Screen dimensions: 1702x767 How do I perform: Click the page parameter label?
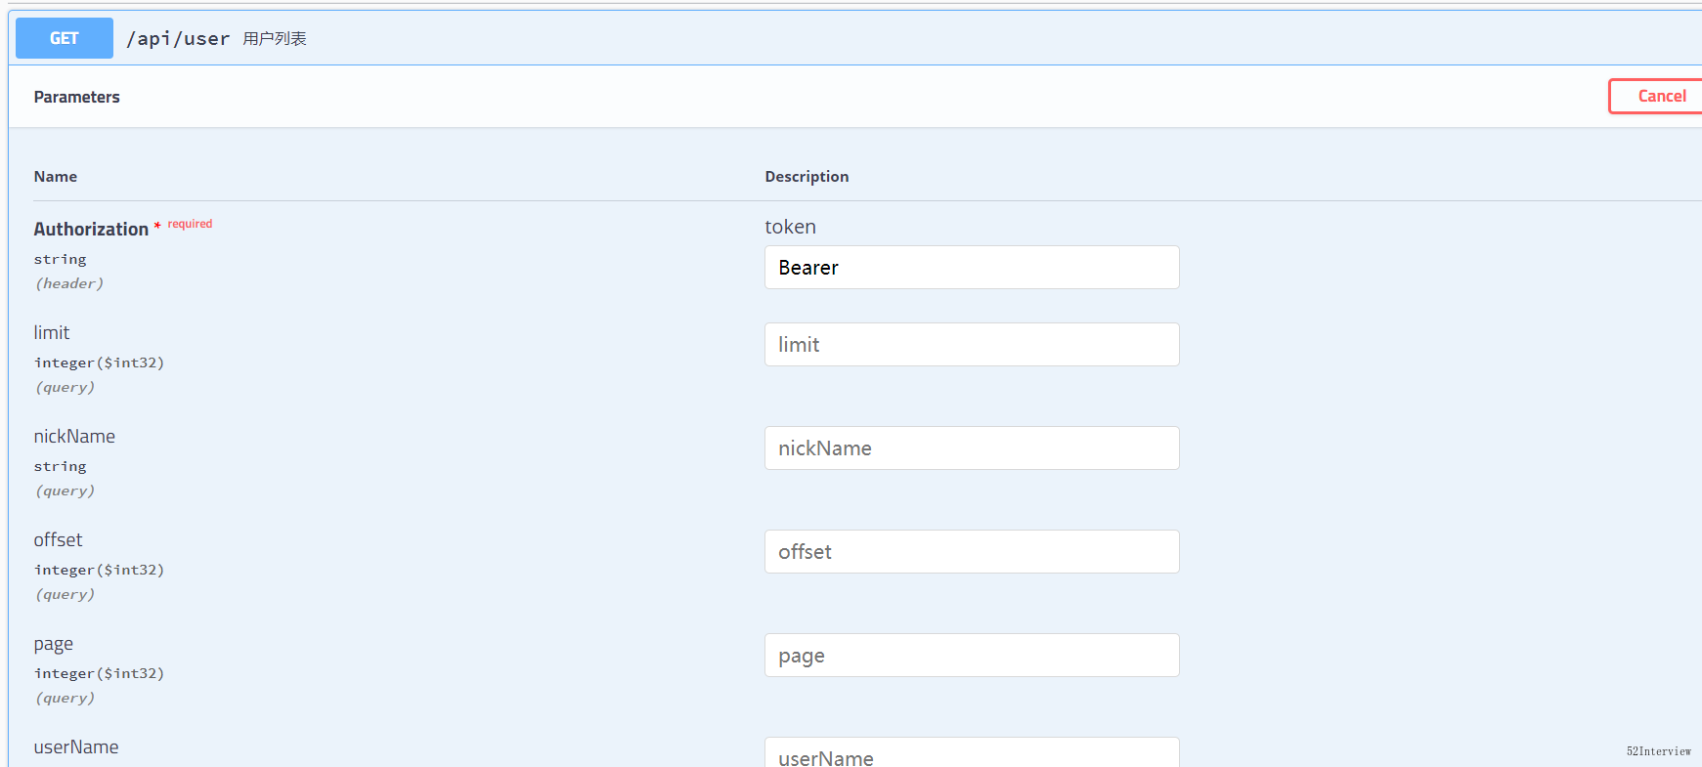click(53, 645)
